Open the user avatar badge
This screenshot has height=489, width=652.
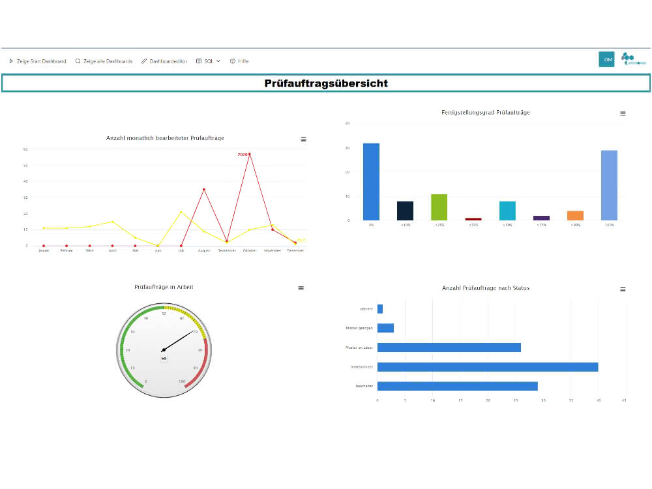(606, 59)
